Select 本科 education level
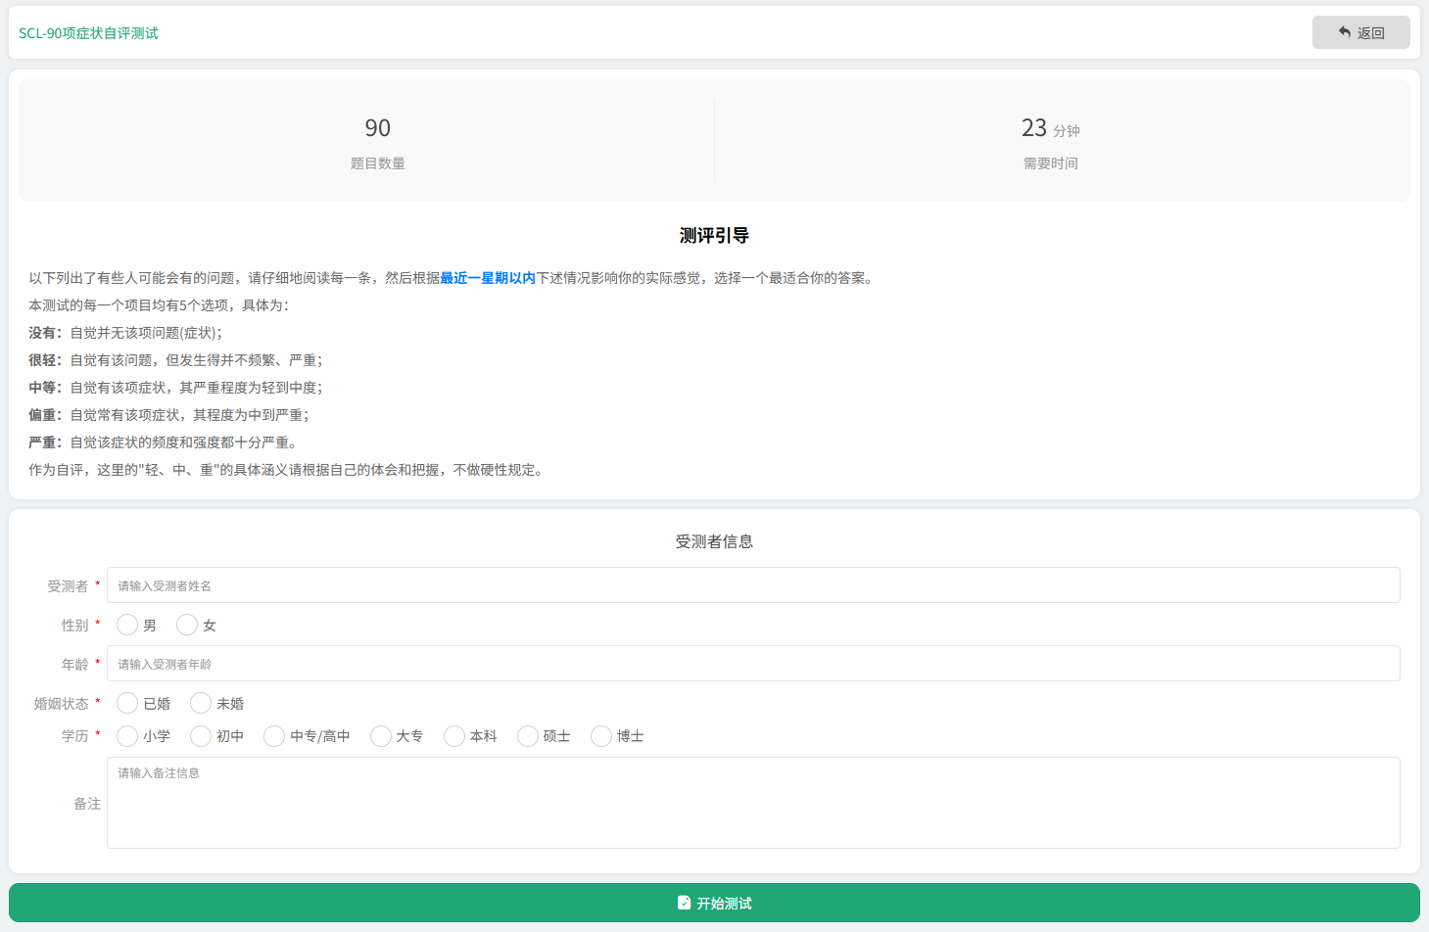1429x932 pixels. tap(454, 735)
